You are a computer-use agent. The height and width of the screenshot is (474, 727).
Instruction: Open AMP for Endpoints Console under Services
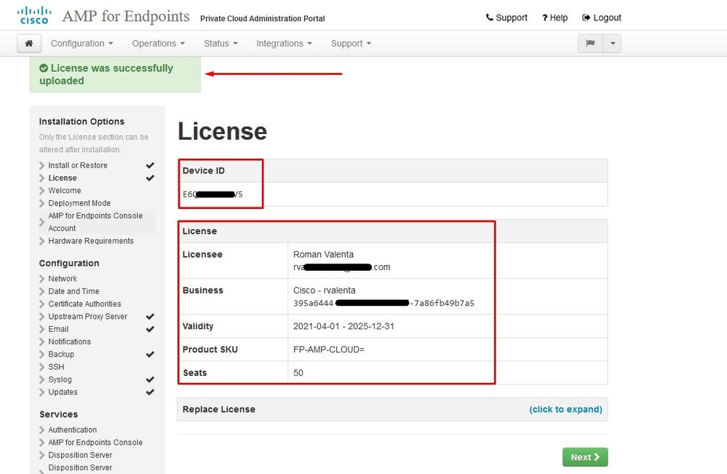95,443
